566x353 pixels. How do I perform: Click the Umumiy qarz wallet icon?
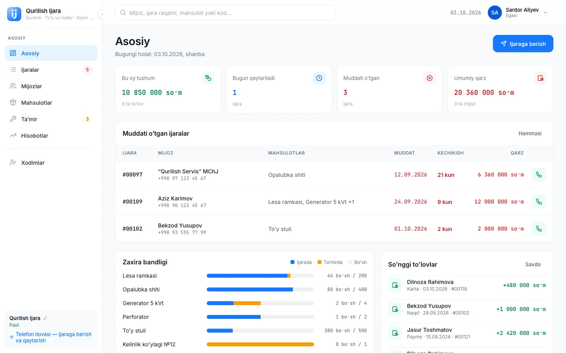coord(540,78)
